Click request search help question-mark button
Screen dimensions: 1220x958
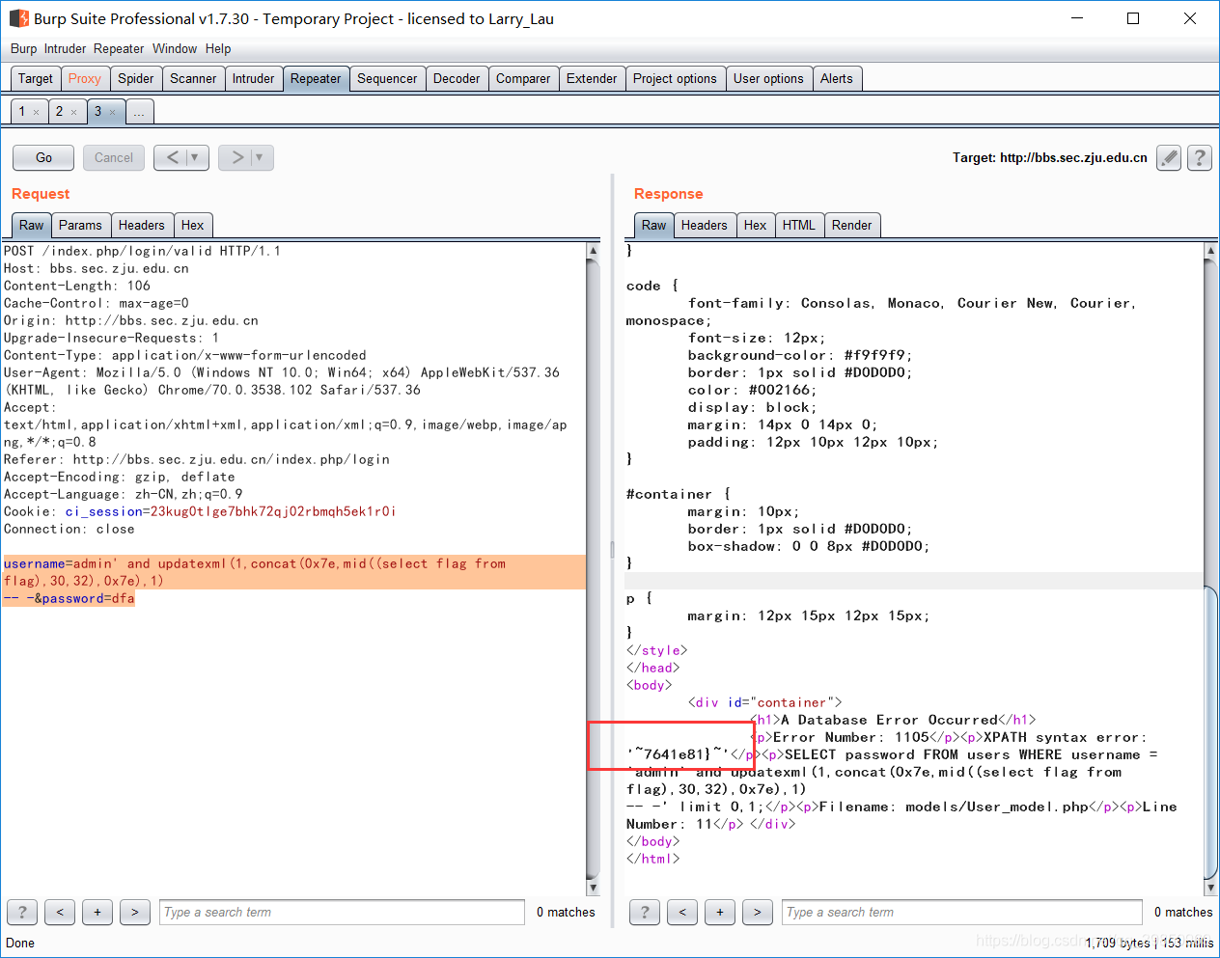point(22,912)
